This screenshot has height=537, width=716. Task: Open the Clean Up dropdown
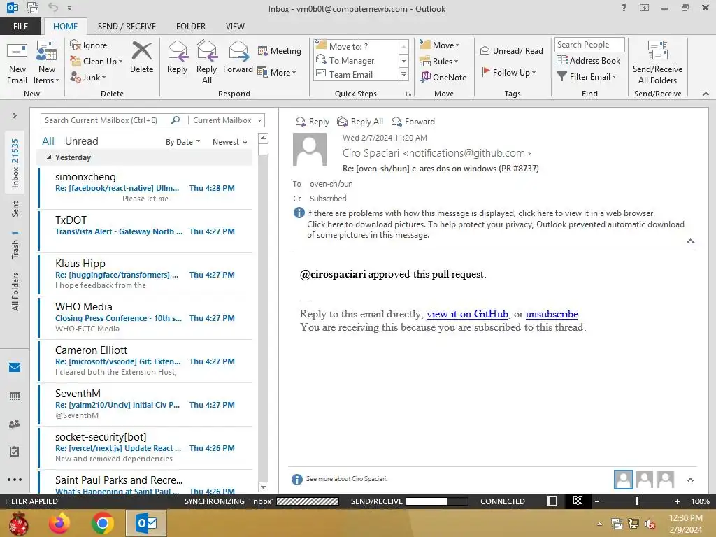pos(96,62)
